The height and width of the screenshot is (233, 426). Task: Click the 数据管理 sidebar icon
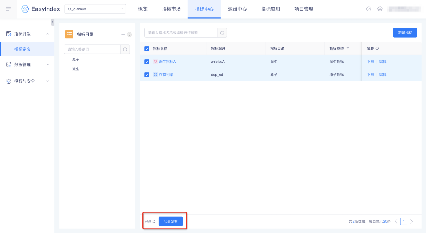(9, 65)
